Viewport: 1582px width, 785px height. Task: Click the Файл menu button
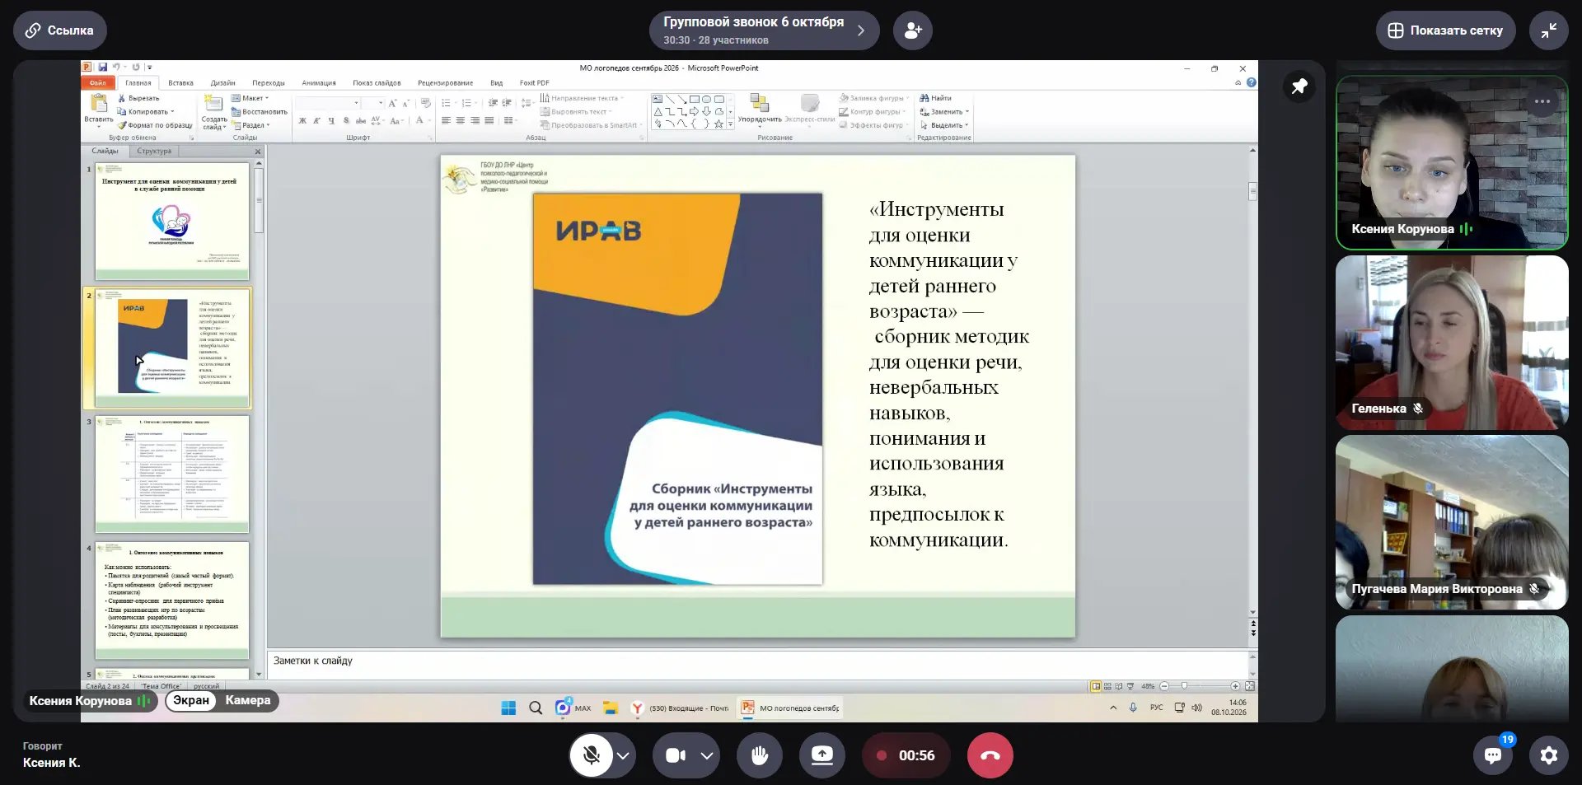click(x=98, y=82)
